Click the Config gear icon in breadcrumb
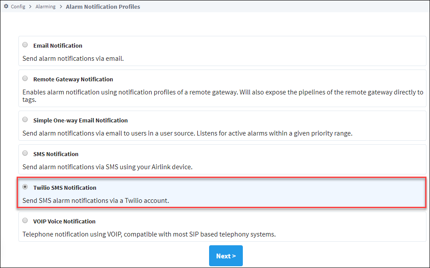 [x=6, y=6]
